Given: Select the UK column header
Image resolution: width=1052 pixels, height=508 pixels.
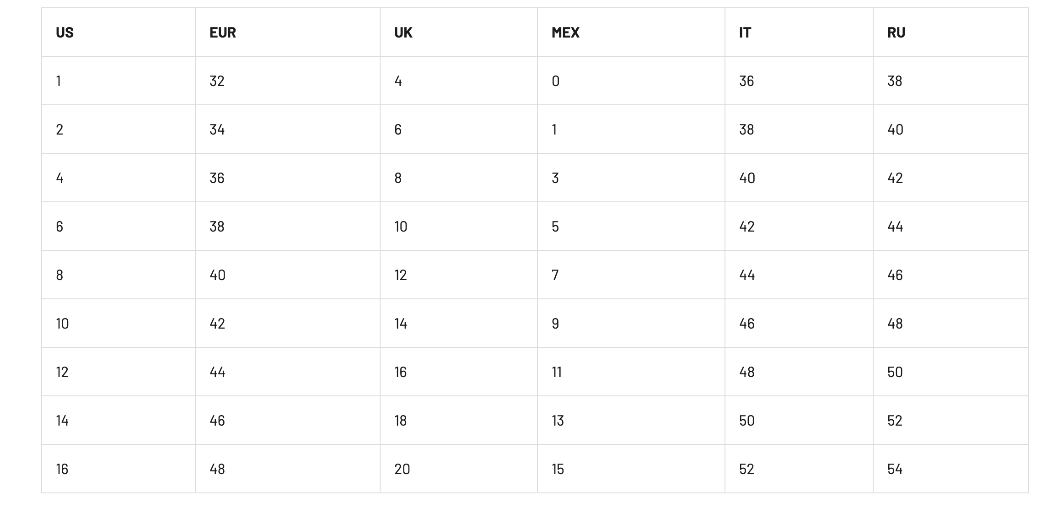Looking at the screenshot, I should (x=459, y=32).
